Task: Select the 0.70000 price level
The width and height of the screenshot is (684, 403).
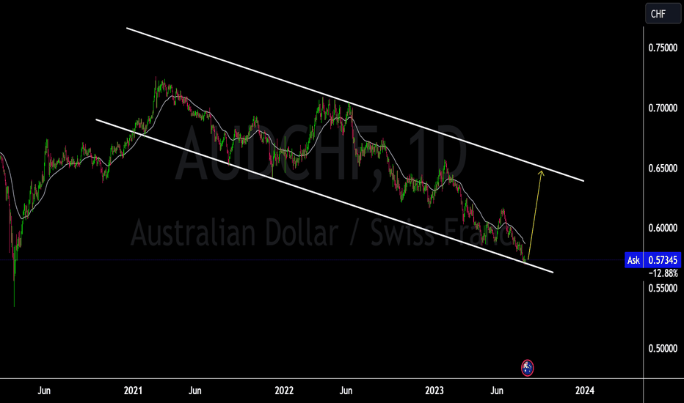Action: click(663, 108)
